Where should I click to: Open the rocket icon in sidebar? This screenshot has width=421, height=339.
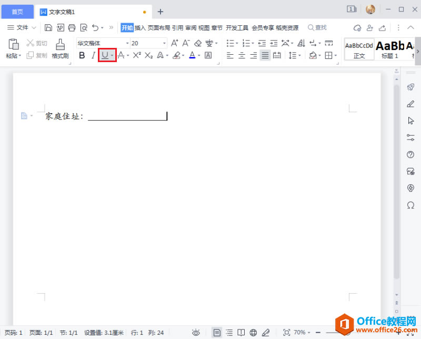(x=410, y=87)
